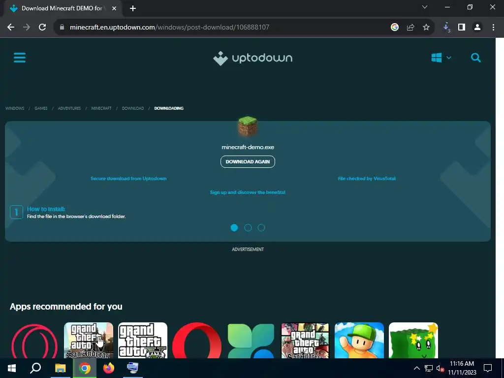The image size is (504, 378).
Task: Click the Uptodown logo
Action: [x=252, y=58]
